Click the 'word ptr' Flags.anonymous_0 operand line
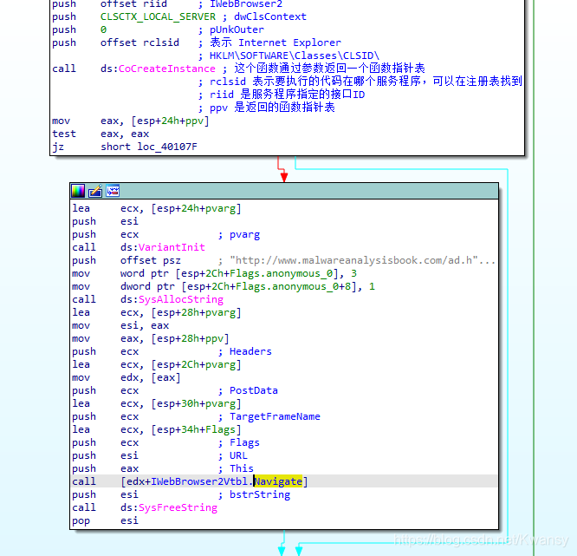This screenshot has height=556, width=577. click(x=215, y=273)
